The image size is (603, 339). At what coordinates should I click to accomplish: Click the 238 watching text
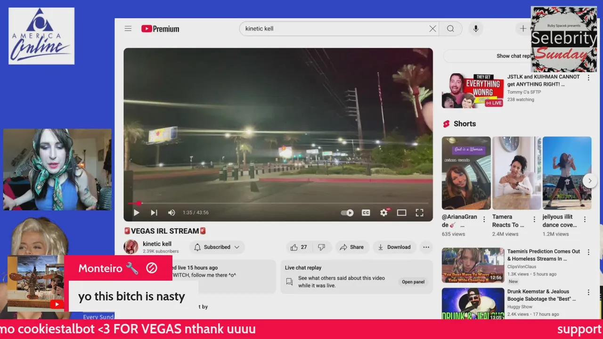pyautogui.click(x=521, y=100)
